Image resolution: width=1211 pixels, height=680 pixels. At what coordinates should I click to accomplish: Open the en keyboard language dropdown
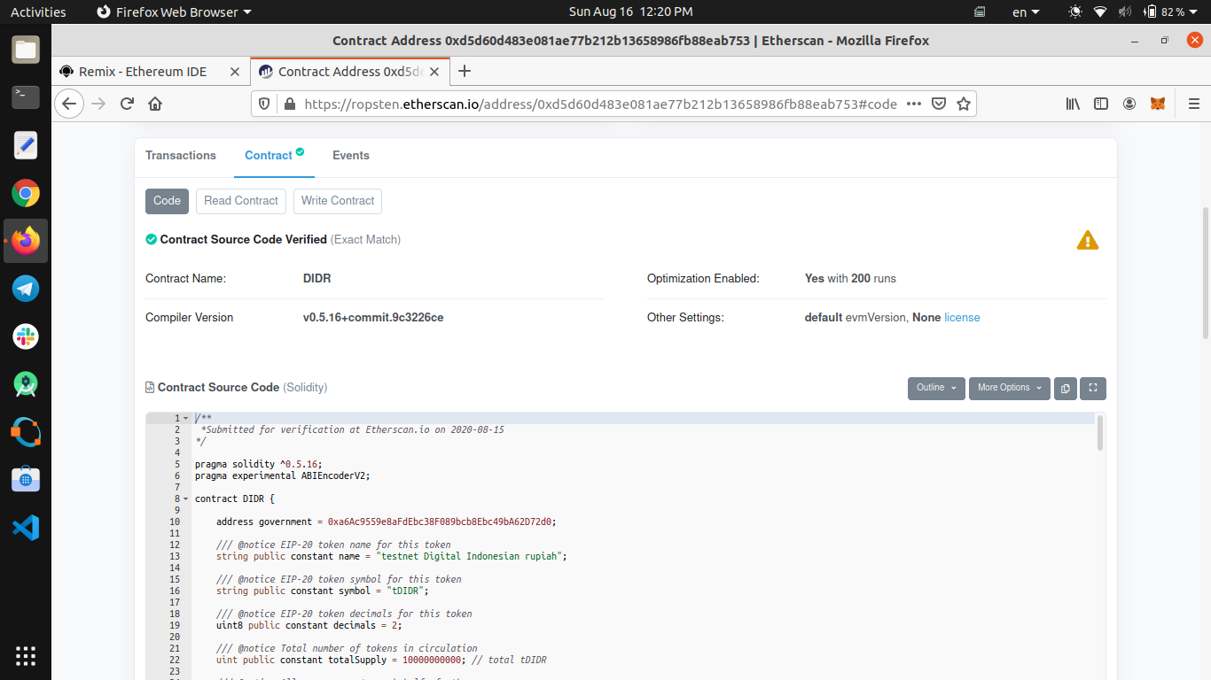pos(1027,12)
